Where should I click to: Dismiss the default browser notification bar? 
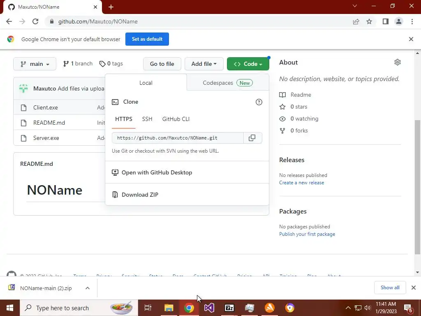411,39
